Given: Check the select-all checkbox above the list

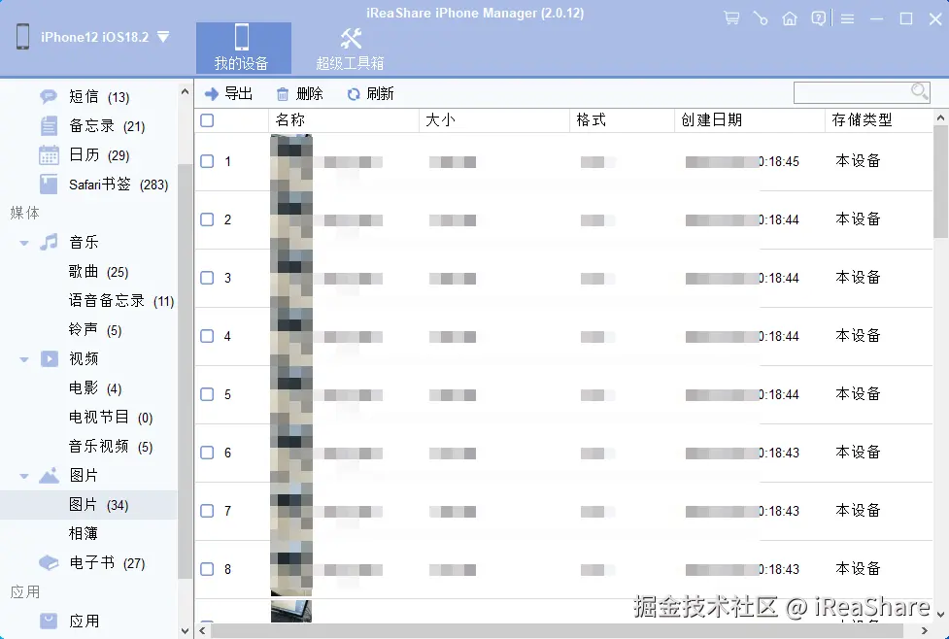Looking at the screenshot, I should 208,119.
